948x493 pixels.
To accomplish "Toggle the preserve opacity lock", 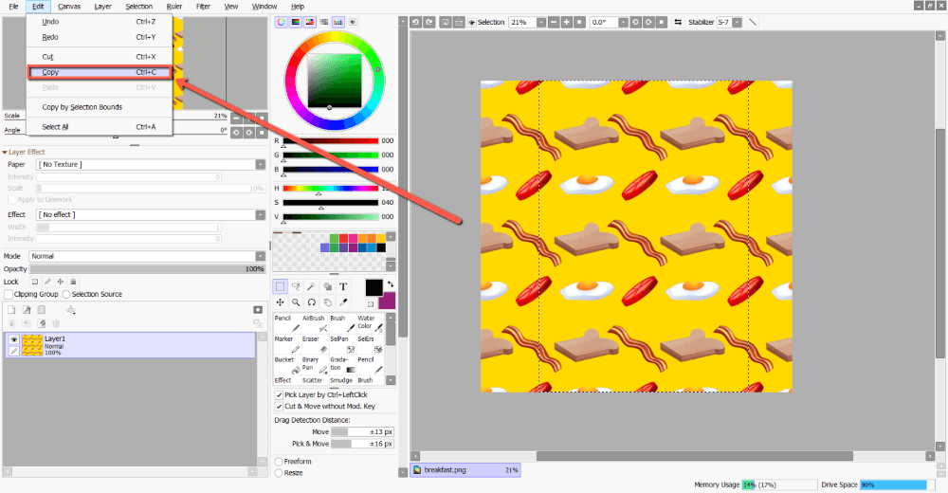I will [x=35, y=282].
